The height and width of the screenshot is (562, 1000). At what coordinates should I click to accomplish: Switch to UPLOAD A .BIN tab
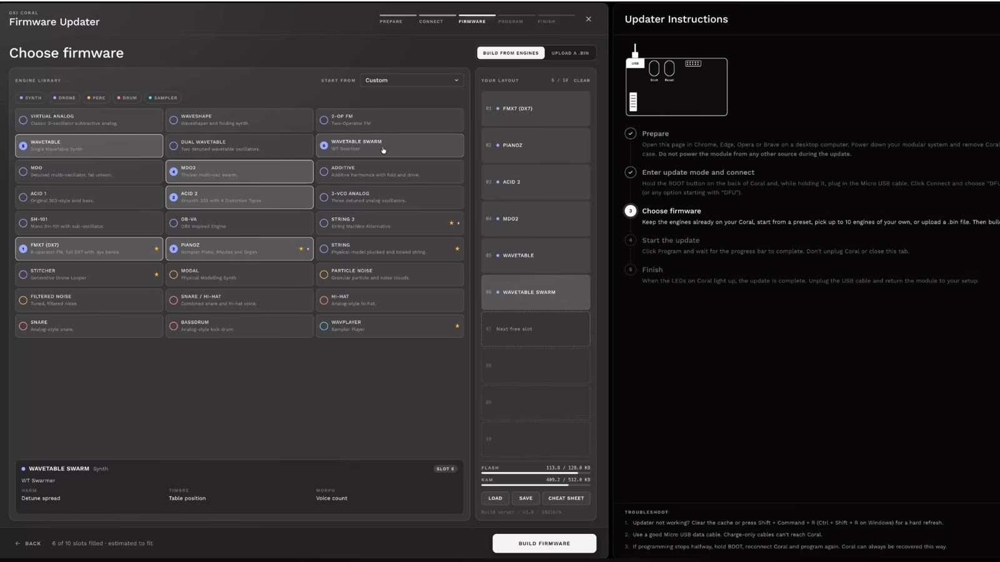tap(570, 53)
